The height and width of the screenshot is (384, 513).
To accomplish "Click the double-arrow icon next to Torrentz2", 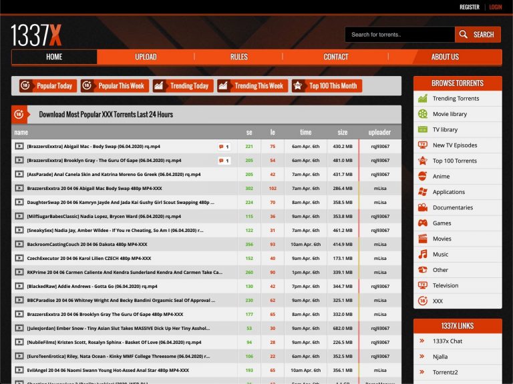I will tap(422, 372).
